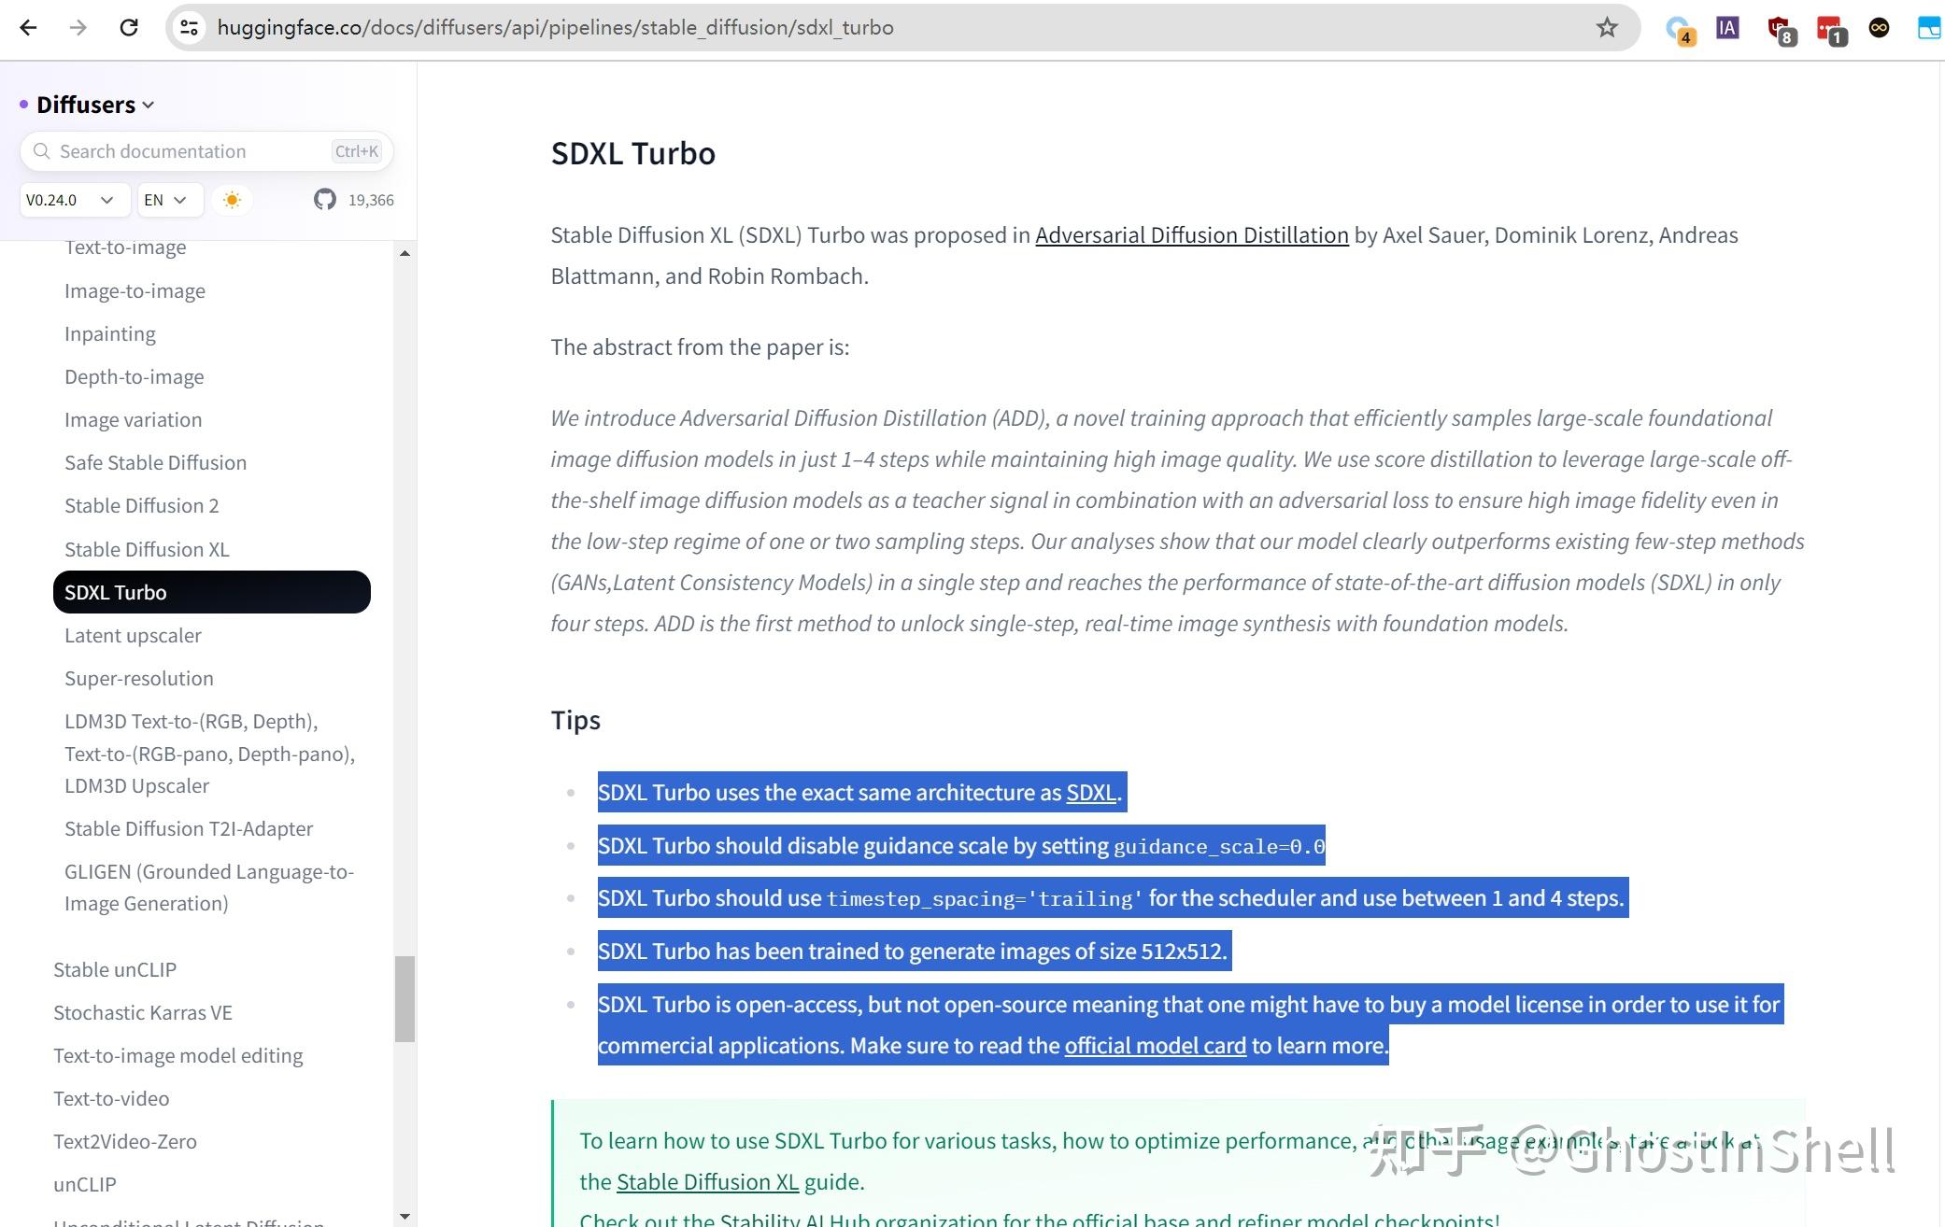Click the sidebar scrollbar thumb
The height and width of the screenshot is (1227, 1945).
click(405, 997)
